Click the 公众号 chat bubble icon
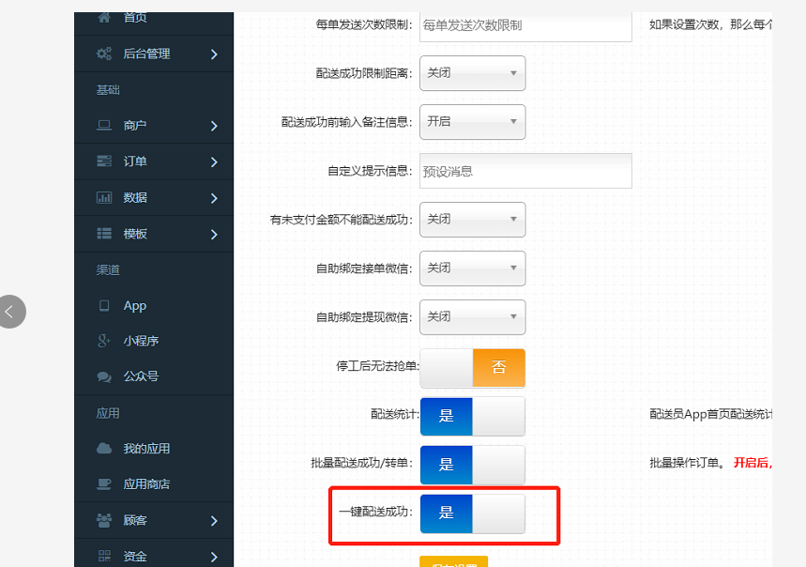Screen dimensions: 806x567 [104, 376]
